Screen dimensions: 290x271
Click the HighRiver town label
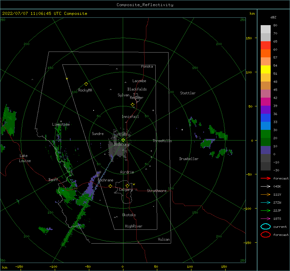pyautogui.click(x=134, y=226)
